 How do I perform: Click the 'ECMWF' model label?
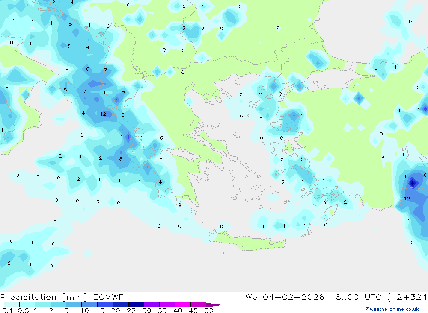click(x=108, y=297)
